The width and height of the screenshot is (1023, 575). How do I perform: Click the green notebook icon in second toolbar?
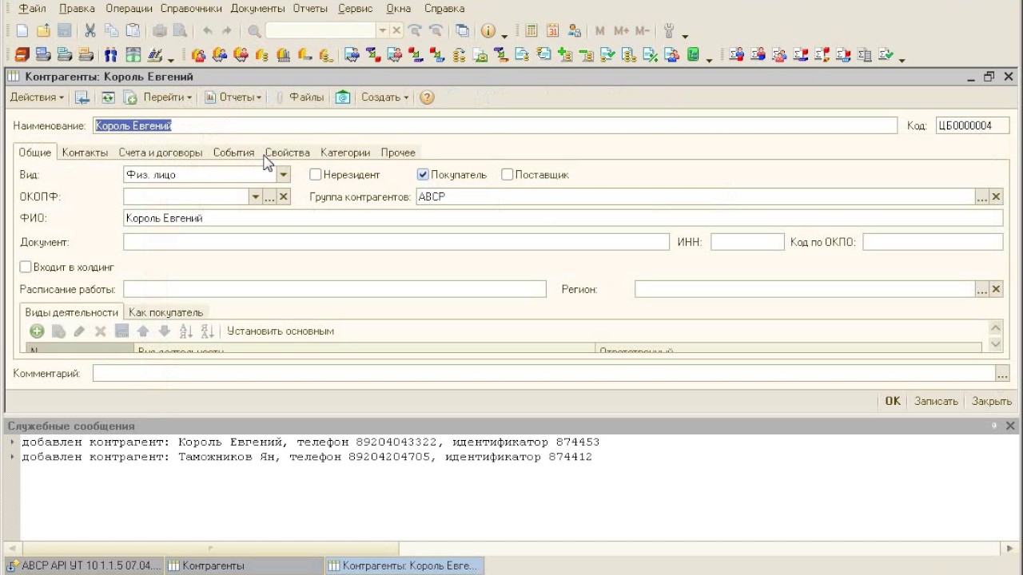(693, 55)
